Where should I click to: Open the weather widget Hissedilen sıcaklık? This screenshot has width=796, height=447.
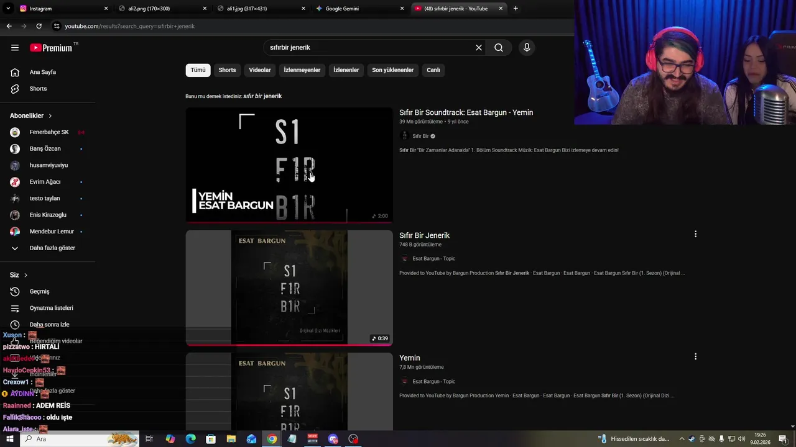click(x=634, y=439)
